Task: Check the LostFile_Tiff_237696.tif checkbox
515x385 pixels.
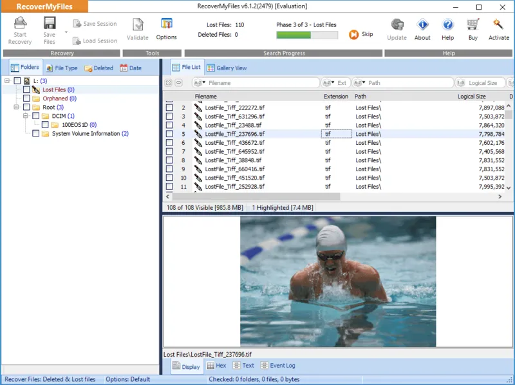Action: (x=169, y=134)
